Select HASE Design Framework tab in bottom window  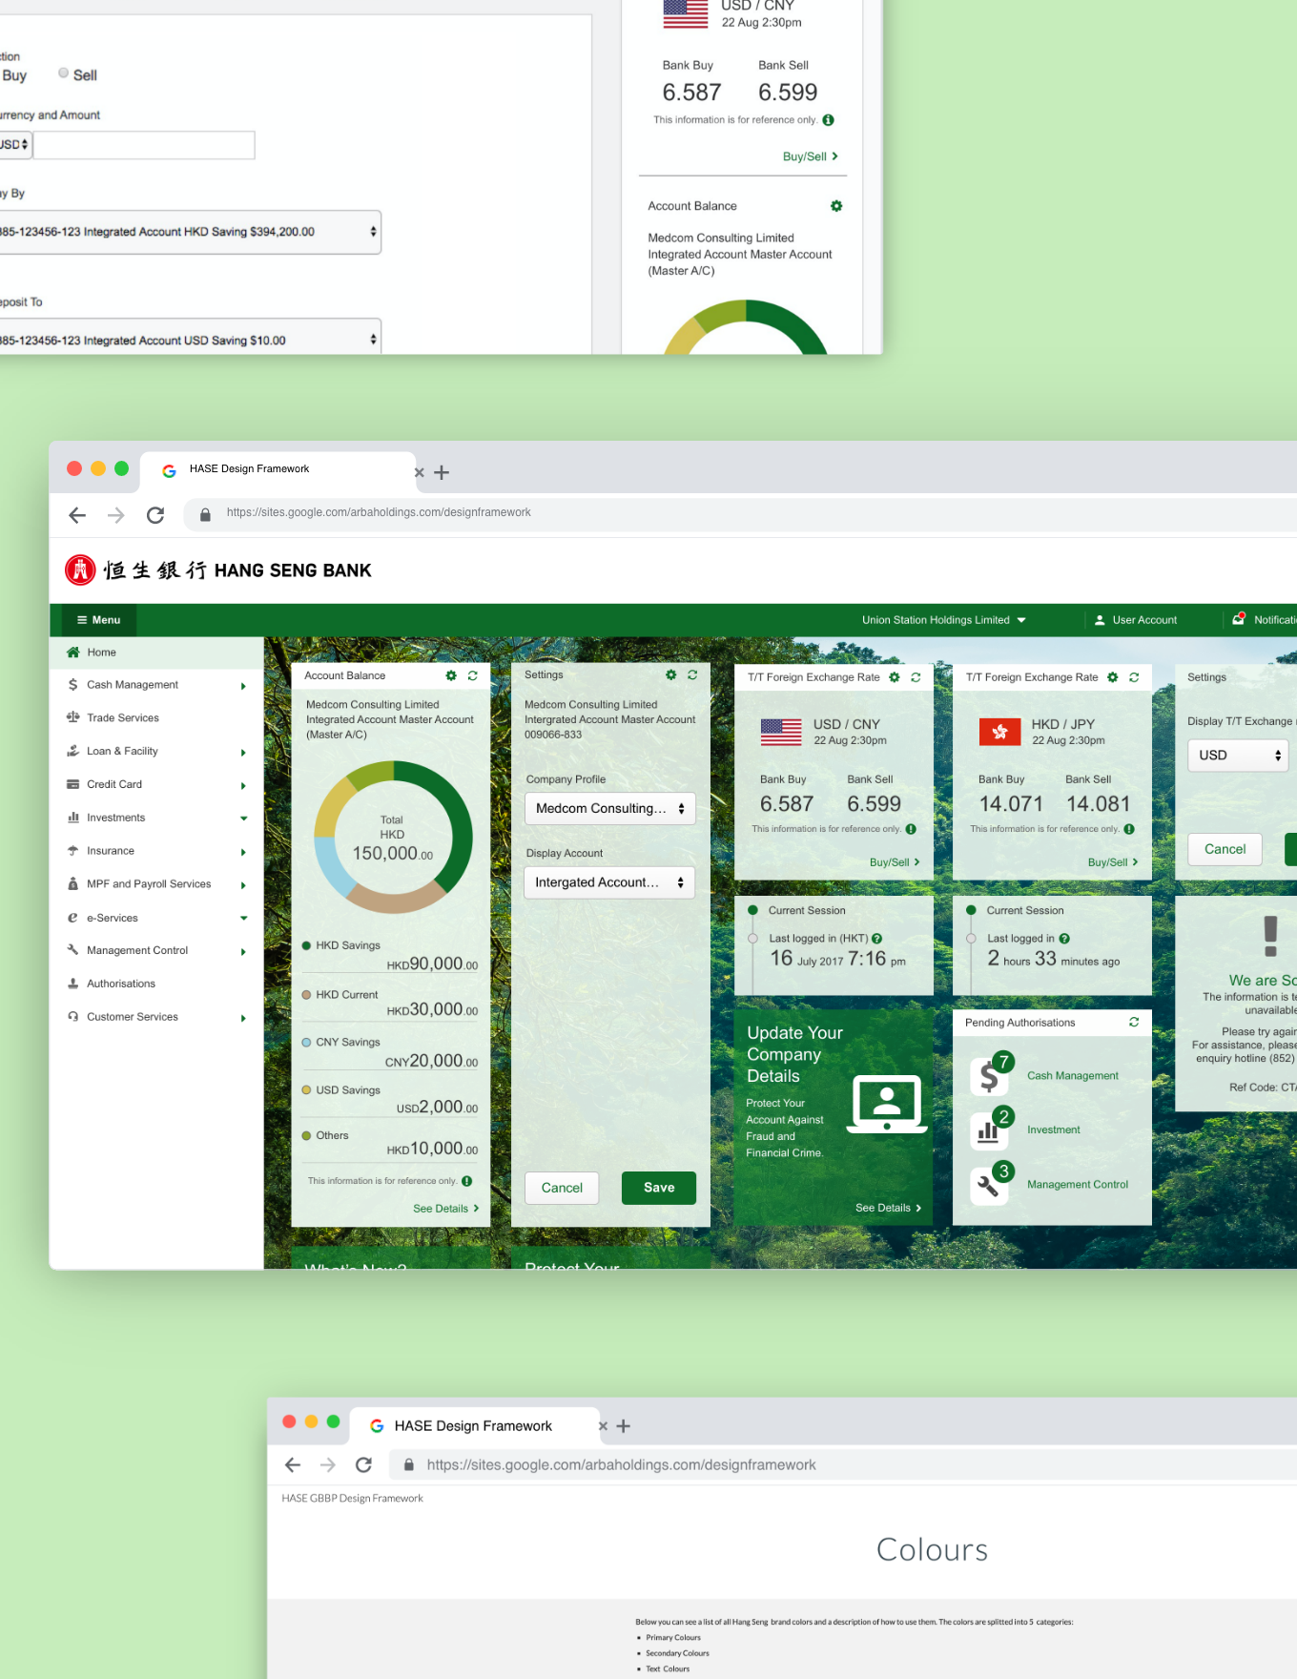tap(474, 1425)
